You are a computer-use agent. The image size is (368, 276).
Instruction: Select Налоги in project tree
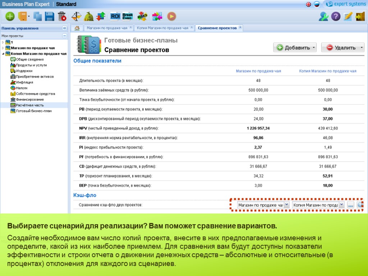click(22, 88)
